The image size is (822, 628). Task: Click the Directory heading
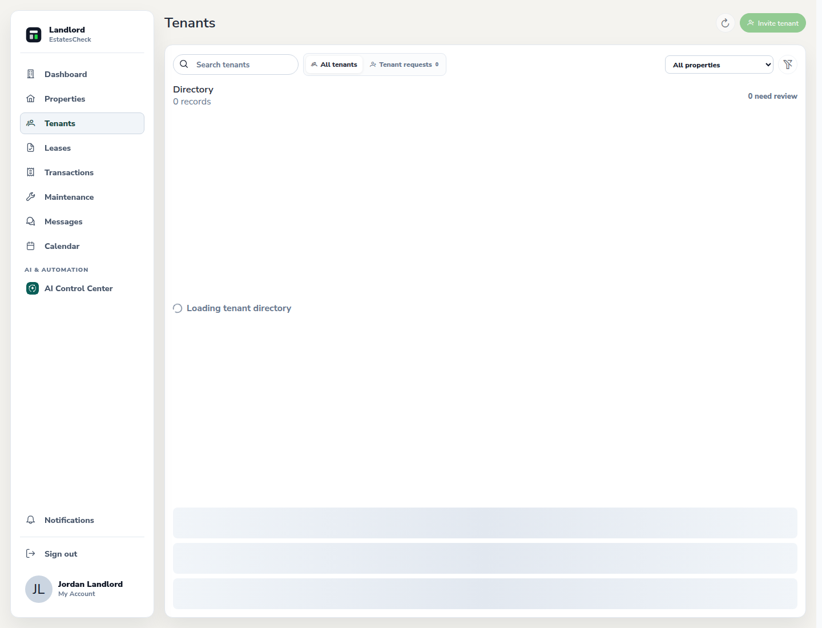coord(193,90)
